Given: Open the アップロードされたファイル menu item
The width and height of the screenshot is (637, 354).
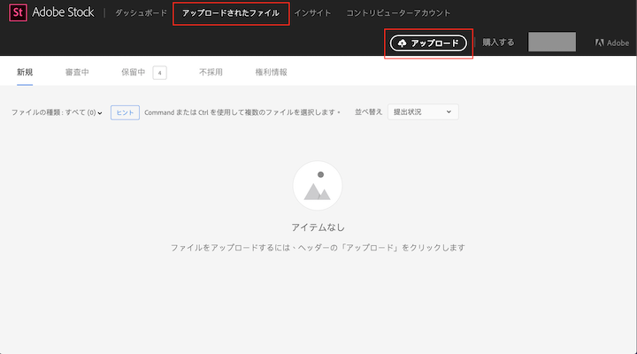Looking at the screenshot, I should 231,13.
